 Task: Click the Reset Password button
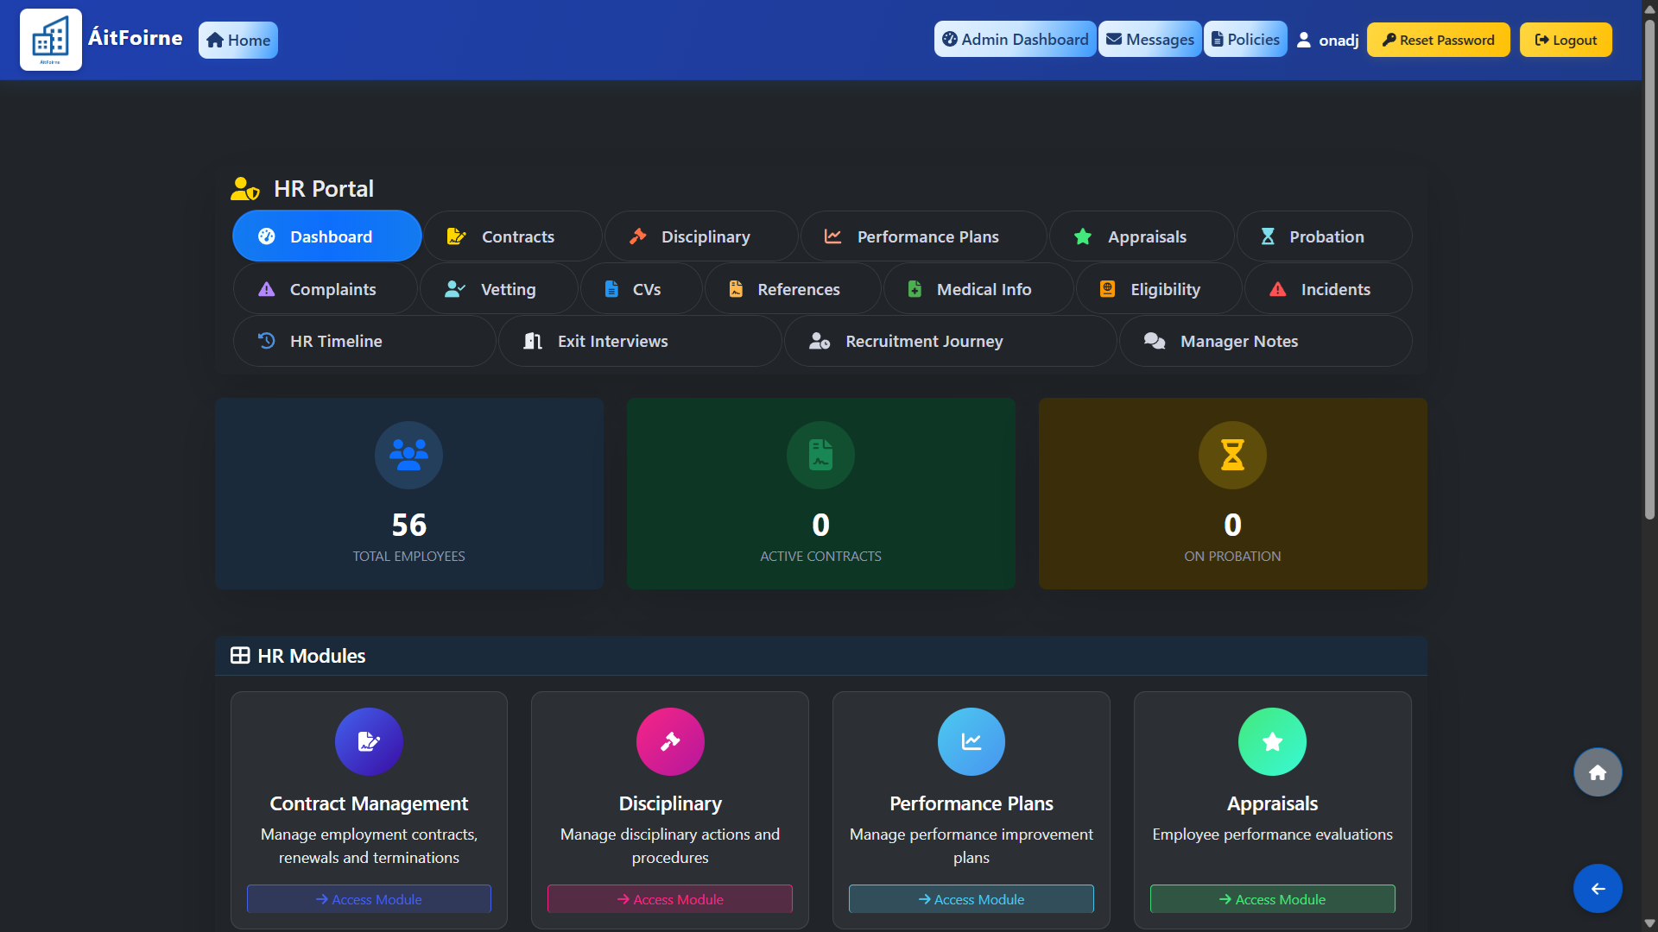pos(1438,40)
